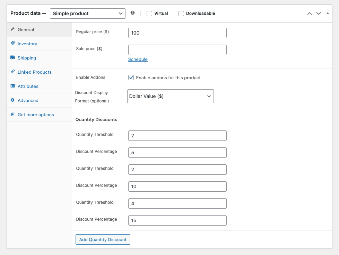Enable the Virtual checkbox
Image resolution: width=339 pixels, height=255 pixels.
(149, 13)
